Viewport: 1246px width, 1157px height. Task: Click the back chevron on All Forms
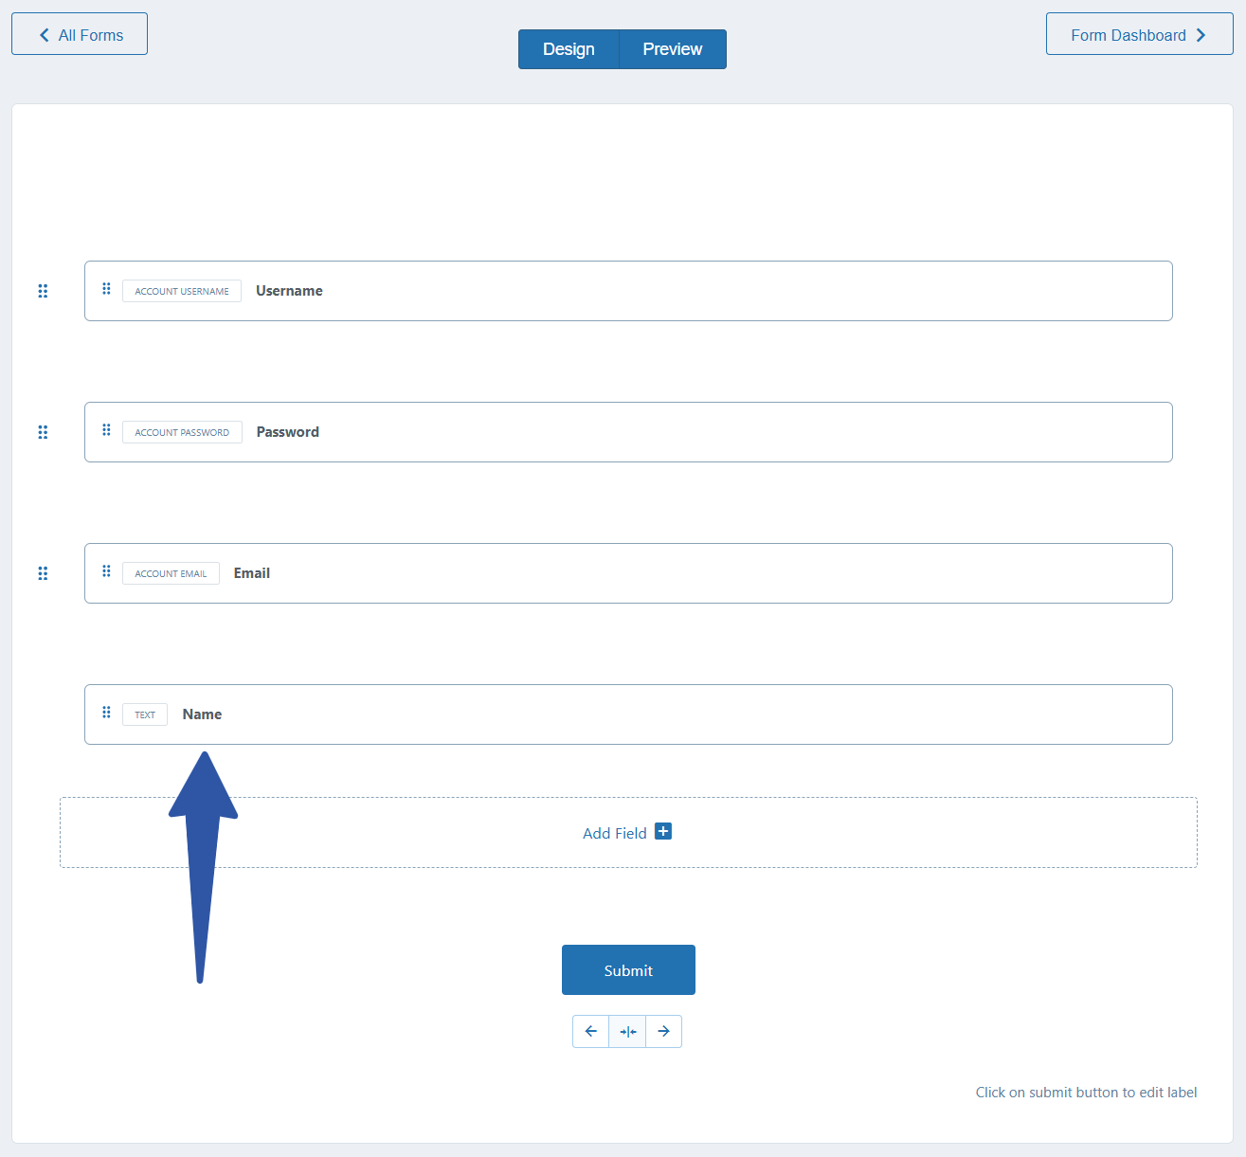click(x=44, y=33)
